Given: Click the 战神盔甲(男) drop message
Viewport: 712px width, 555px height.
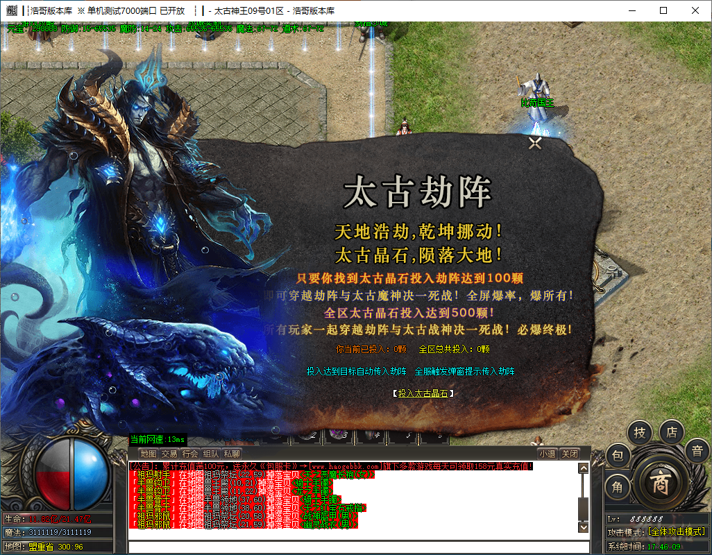Looking at the screenshot, I should pyautogui.click(x=244, y=516).
